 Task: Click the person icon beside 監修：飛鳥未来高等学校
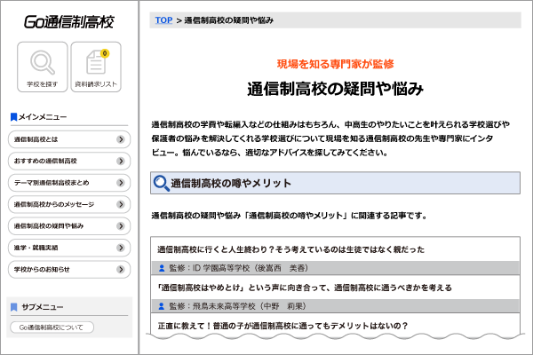162,306
